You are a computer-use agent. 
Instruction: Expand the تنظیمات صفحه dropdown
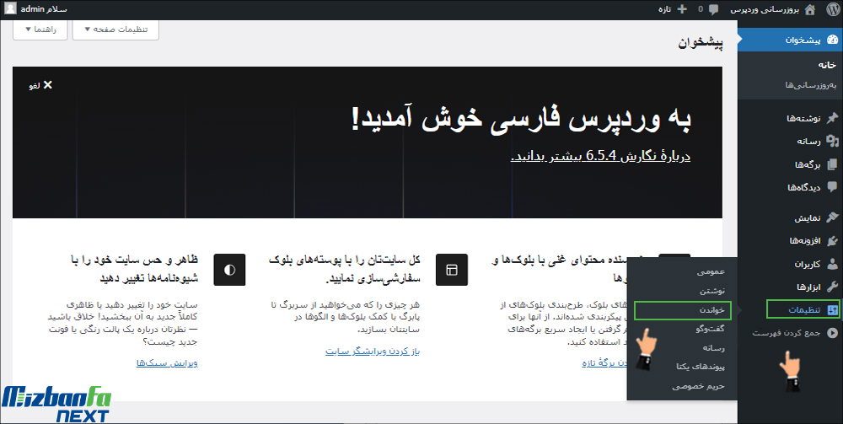click(115, 29)
